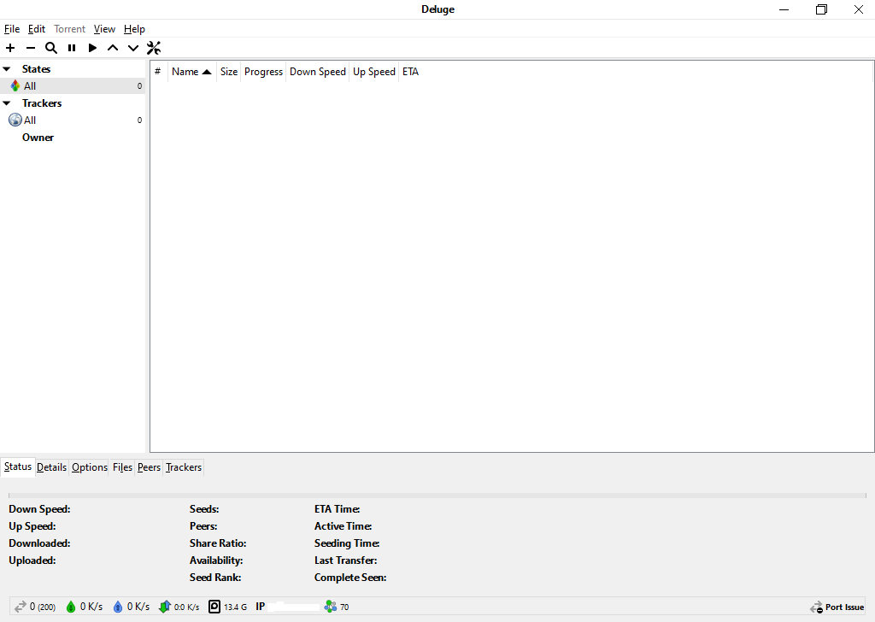Click the free disk space icon
875x622 pixels.
[x=214, y=607]
